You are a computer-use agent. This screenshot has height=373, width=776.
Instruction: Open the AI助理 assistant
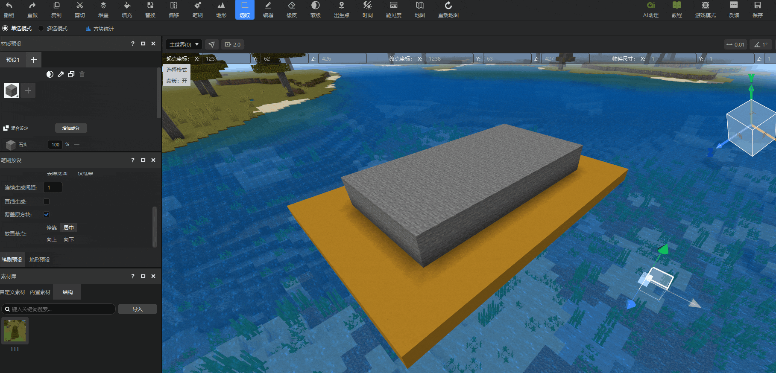click(x=651, y=10)
